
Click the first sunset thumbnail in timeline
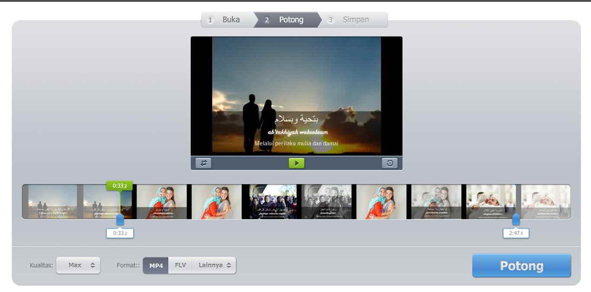tap(53, 202)
